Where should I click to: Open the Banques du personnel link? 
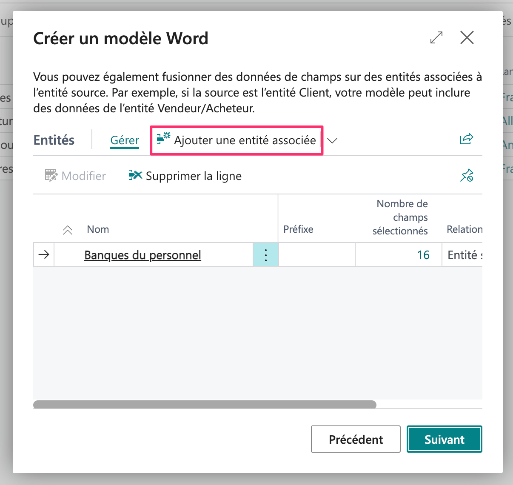142,255
